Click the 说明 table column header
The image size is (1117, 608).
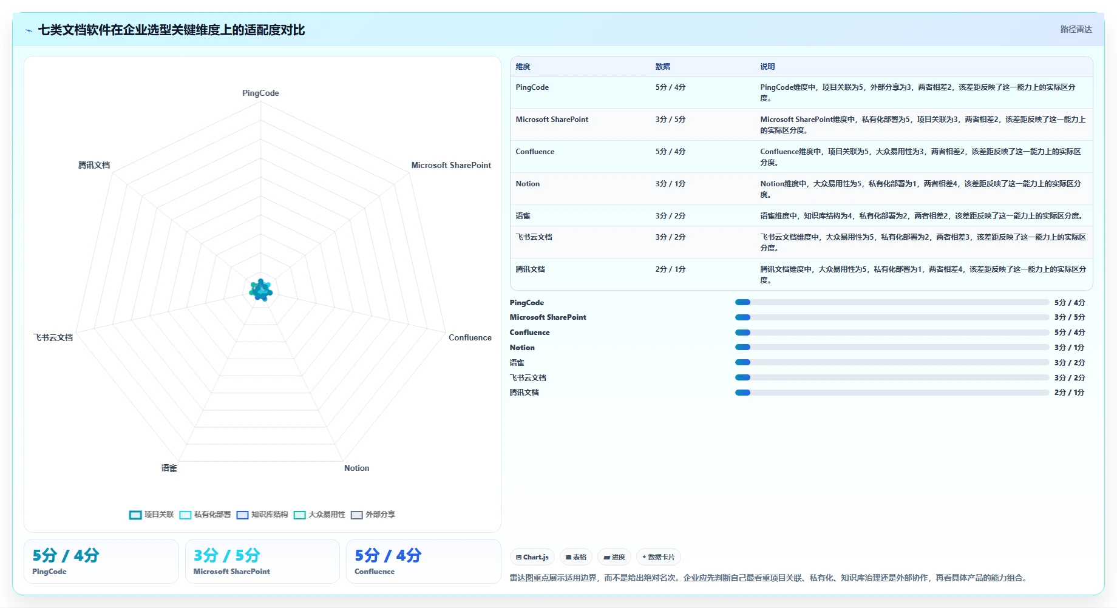(x=767, y=67)
